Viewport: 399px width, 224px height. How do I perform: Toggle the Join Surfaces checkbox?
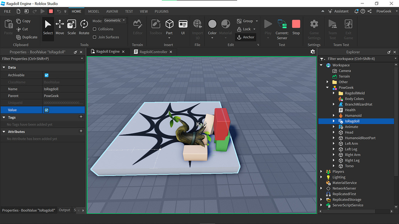pos(95,37)
